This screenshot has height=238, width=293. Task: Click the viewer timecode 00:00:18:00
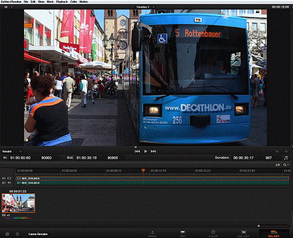pyautogui.click(x=280, y=7)
